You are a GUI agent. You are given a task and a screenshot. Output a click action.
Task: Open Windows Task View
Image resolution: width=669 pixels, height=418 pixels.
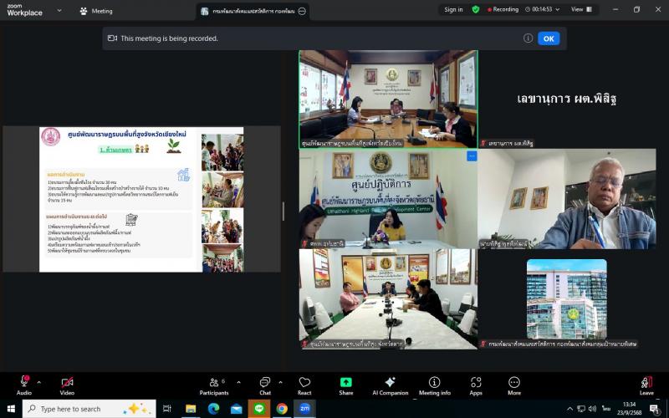click(166, 409)
